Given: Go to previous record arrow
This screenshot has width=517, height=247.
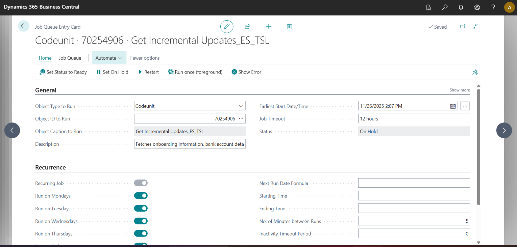Looking at the screenshot, I should click(x=12, y=130).
